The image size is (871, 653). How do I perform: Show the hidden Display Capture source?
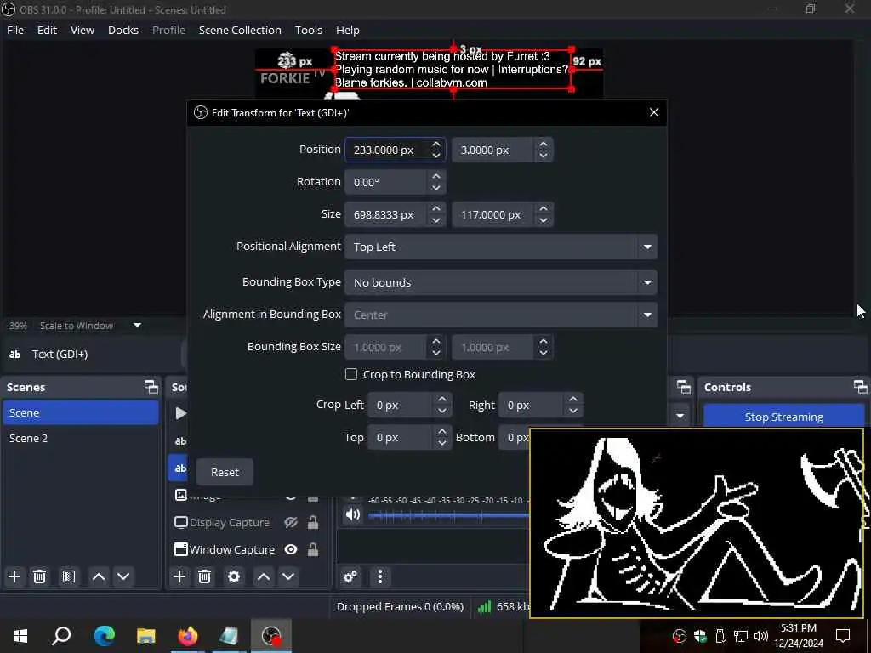pos(291,522)
